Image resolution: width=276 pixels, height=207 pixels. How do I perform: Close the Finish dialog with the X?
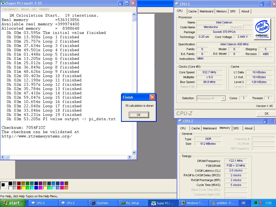[153, 97]
